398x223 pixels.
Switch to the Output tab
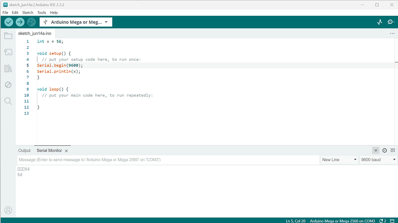pos(24,150)
